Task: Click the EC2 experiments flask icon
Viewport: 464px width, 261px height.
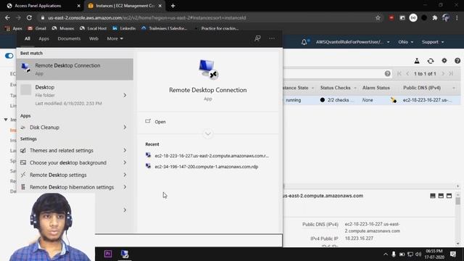Action: 417,61
